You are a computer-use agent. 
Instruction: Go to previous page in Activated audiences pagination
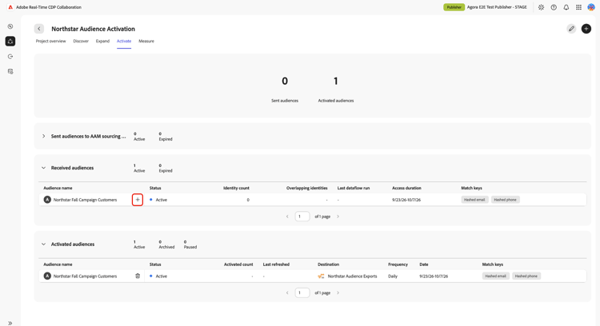click(287, 292)
